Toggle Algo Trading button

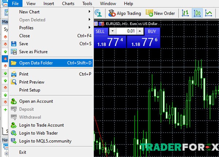[125, 13]
